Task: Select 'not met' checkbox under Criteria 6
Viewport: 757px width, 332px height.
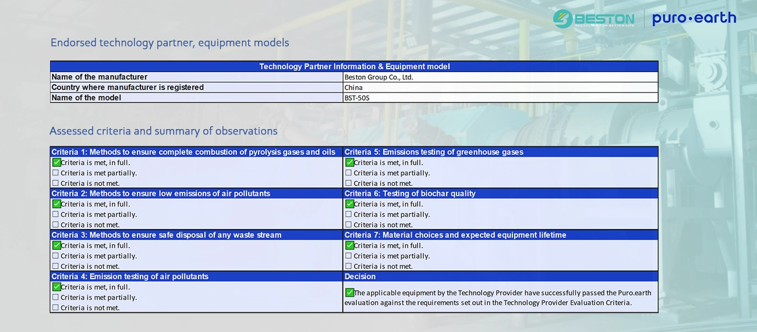Action: pyautogui.click(x=349, y=224)
